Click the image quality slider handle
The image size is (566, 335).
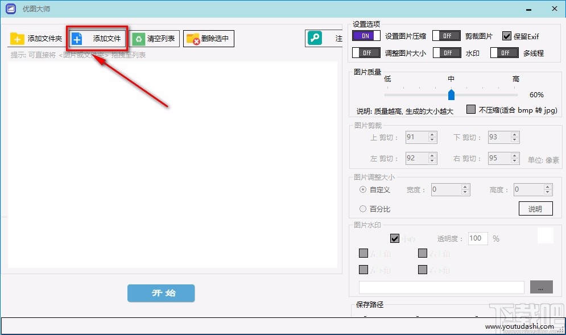point(451,94)
